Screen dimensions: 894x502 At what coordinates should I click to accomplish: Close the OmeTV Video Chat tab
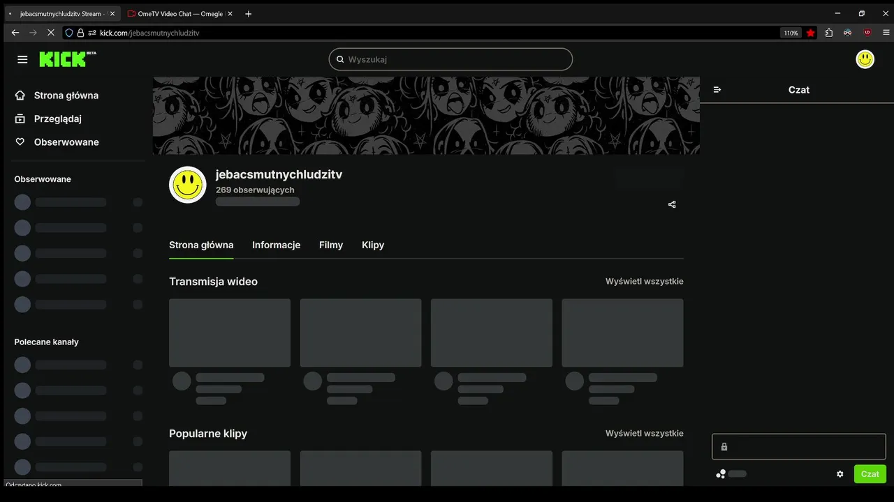tap(230, 14)
